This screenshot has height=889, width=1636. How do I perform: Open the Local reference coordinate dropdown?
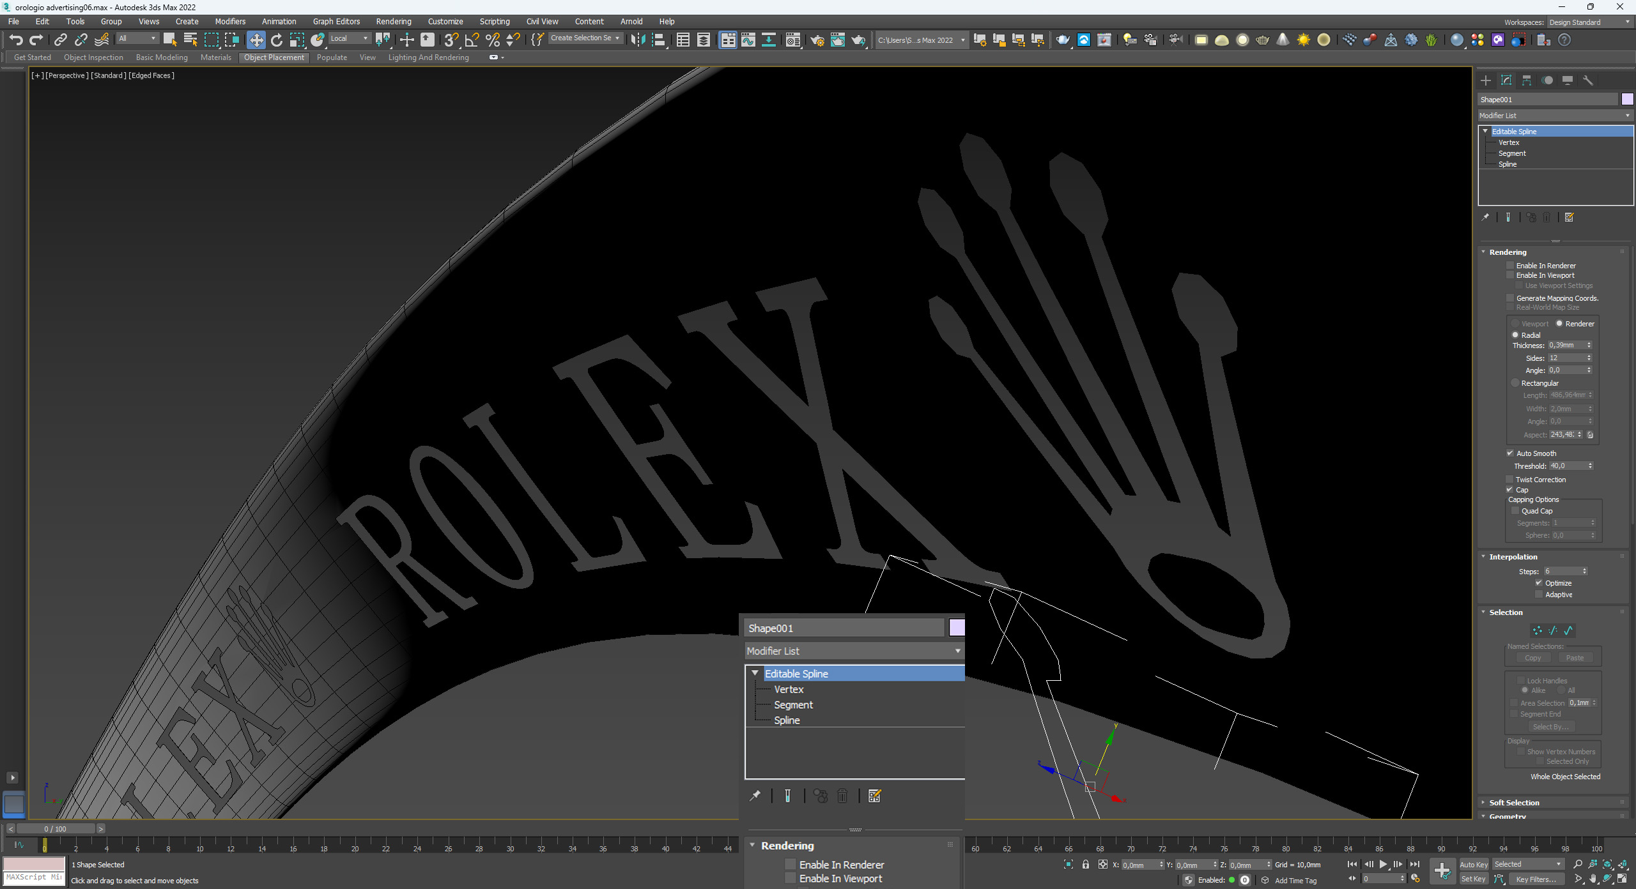[349, 39]
